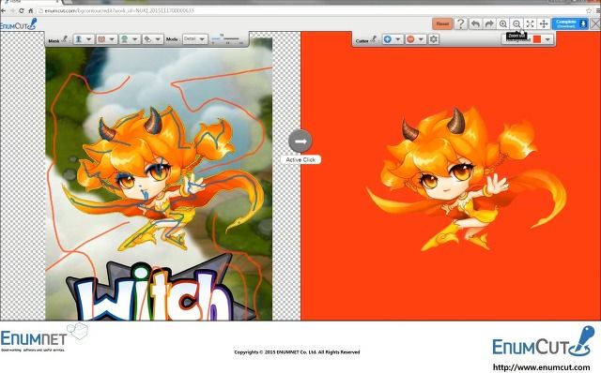
Task: Adjust the brush size slider
Action: pyautogui.click(x=226, y=38)
